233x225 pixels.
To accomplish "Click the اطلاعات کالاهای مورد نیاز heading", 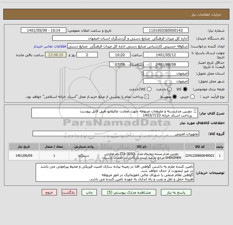I will tap(202, 123).
